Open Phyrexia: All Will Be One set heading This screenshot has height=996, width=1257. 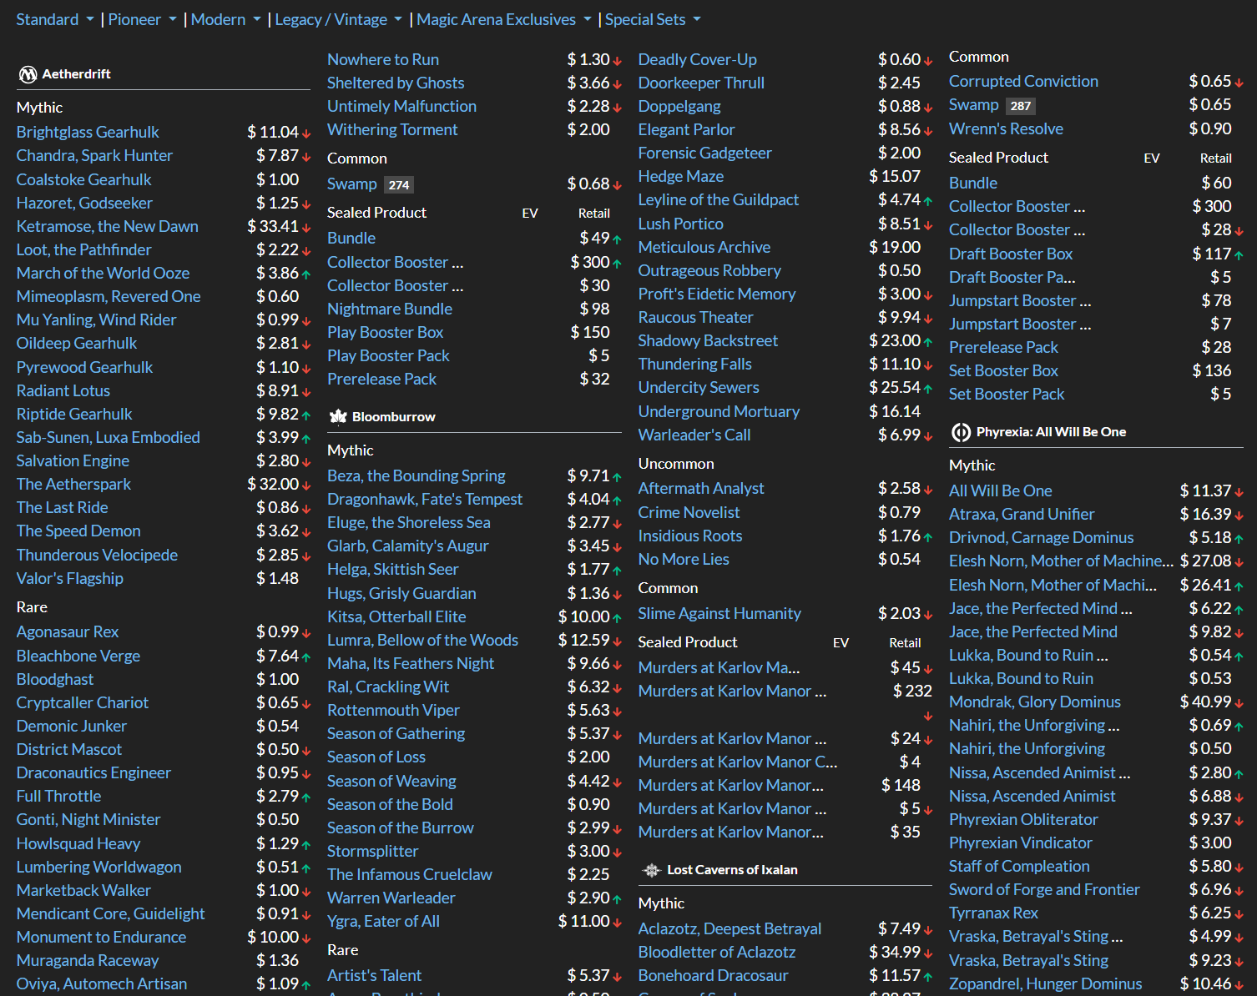click(x=1051, y=432)
